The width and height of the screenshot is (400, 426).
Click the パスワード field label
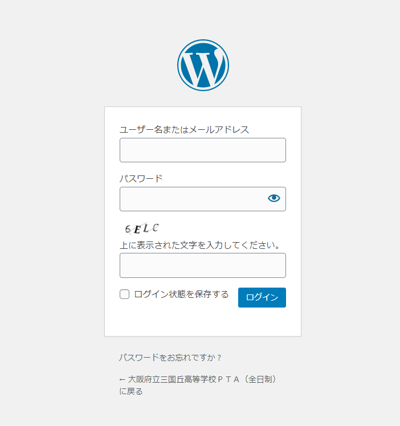141,178
